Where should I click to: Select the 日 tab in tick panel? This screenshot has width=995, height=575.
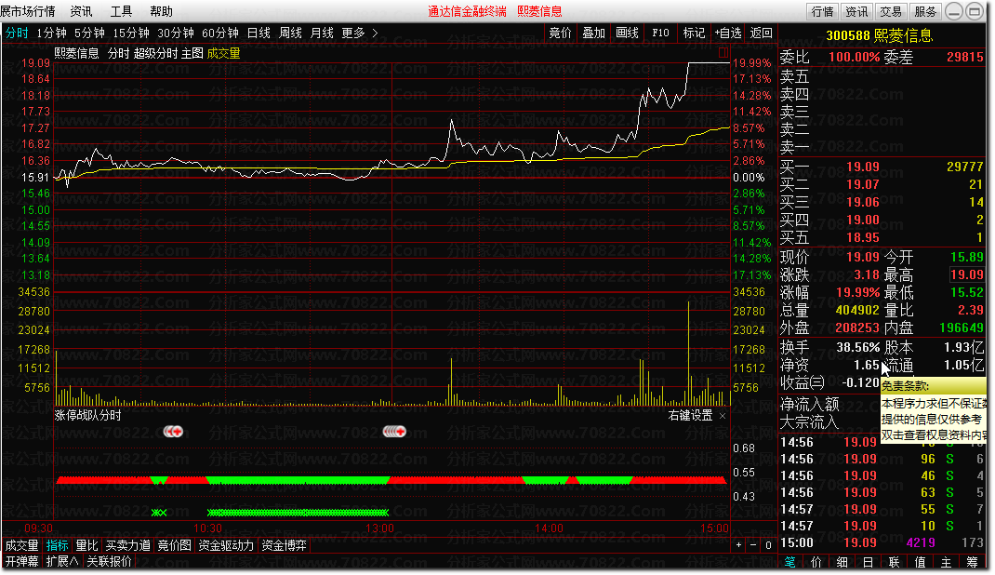click(869, 562)
